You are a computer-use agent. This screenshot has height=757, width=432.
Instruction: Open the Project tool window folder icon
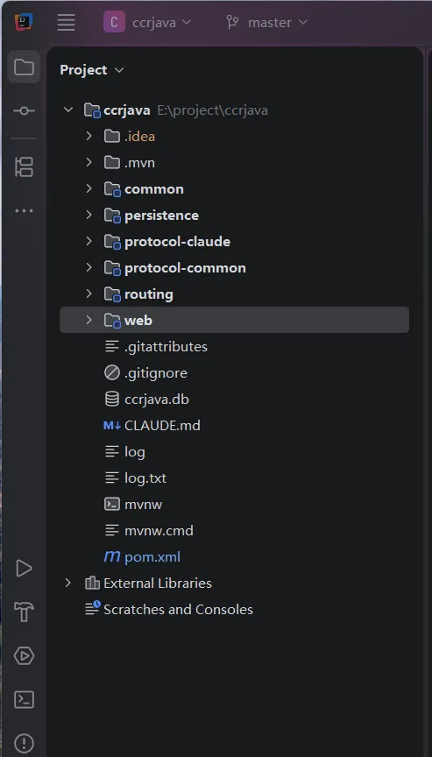point(24,67)
